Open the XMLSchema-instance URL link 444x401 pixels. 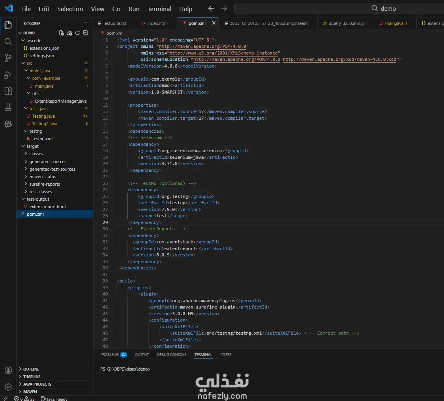(x=223, y=53)
